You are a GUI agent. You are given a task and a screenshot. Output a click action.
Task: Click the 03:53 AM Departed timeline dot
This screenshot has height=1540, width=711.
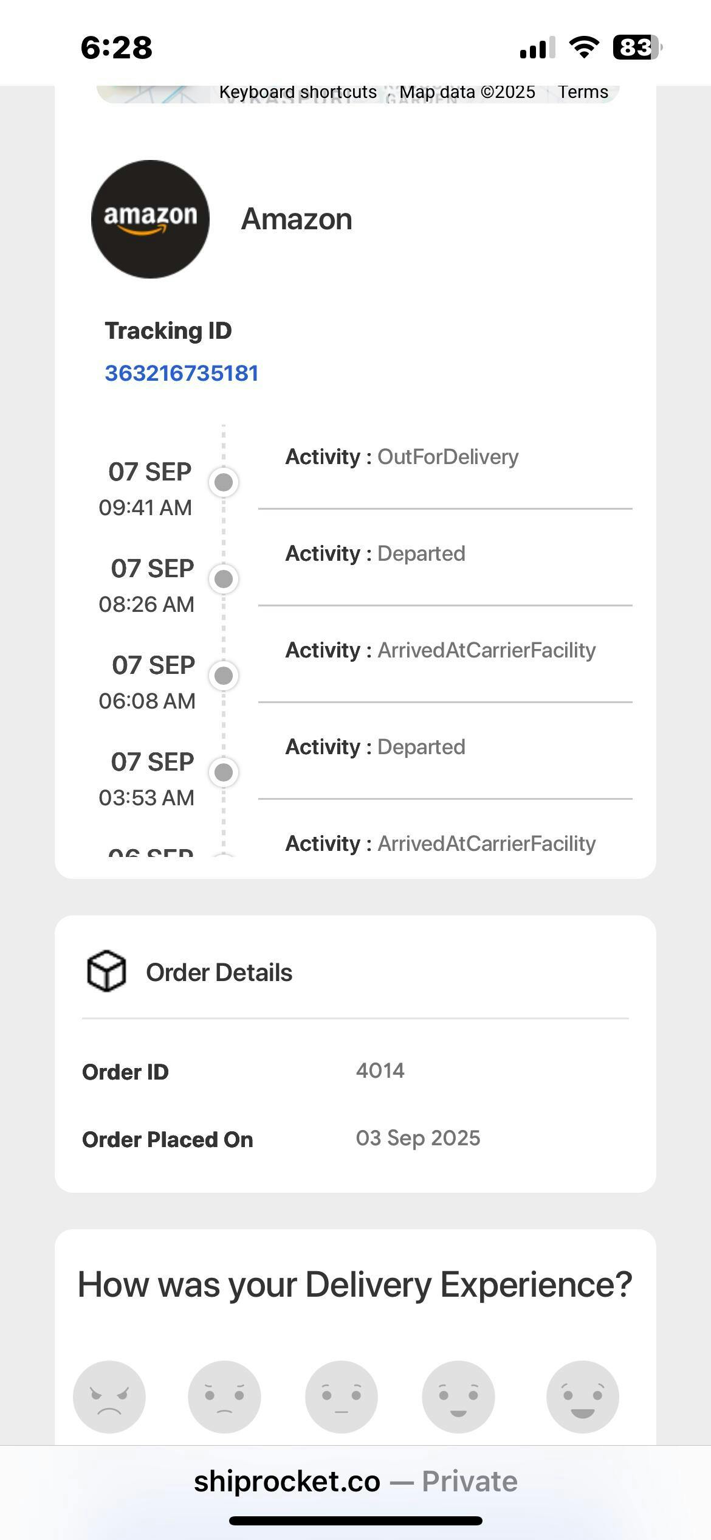pyautogui.click(x=224, y=772)
